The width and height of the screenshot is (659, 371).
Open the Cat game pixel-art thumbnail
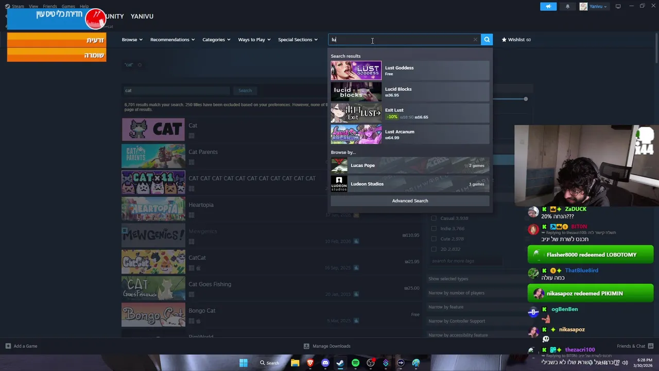(153, 129)
